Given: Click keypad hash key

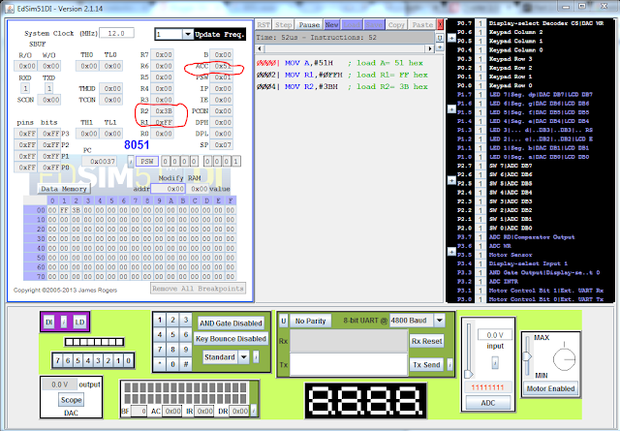Looking at the screenshot, I should click(185, 364).
